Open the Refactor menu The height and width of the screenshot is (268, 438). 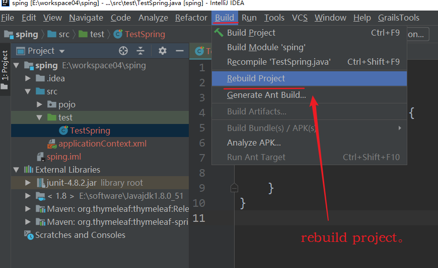tap(191, 18)
